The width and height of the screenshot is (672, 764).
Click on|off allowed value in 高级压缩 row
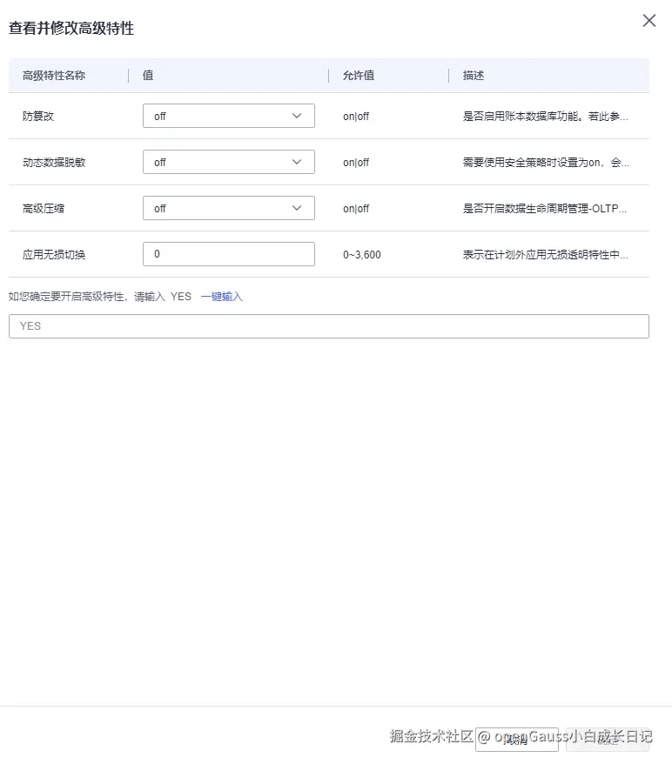coord(356,209)
